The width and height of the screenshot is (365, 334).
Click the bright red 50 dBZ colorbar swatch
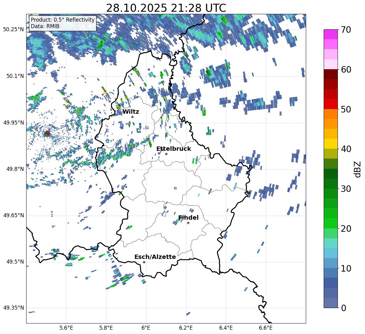(330, 104)
